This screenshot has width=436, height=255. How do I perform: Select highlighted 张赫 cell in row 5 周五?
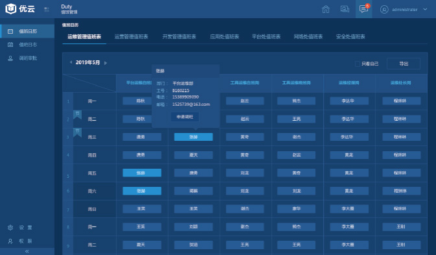pos(142,173)
